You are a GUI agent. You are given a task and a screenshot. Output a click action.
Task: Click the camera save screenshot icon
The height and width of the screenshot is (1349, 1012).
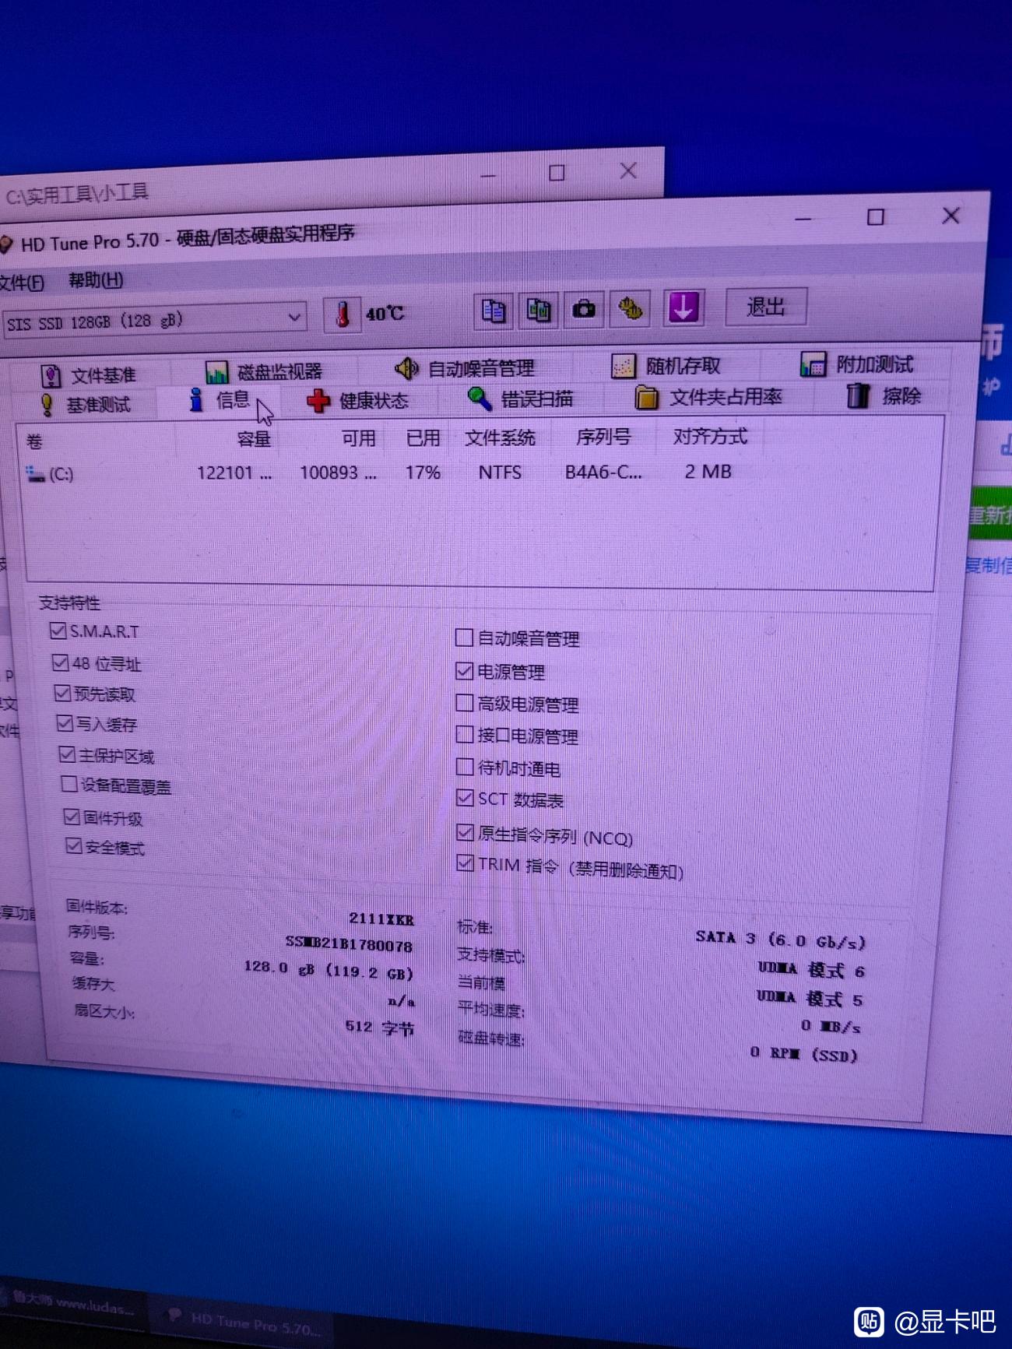(584, 309)
